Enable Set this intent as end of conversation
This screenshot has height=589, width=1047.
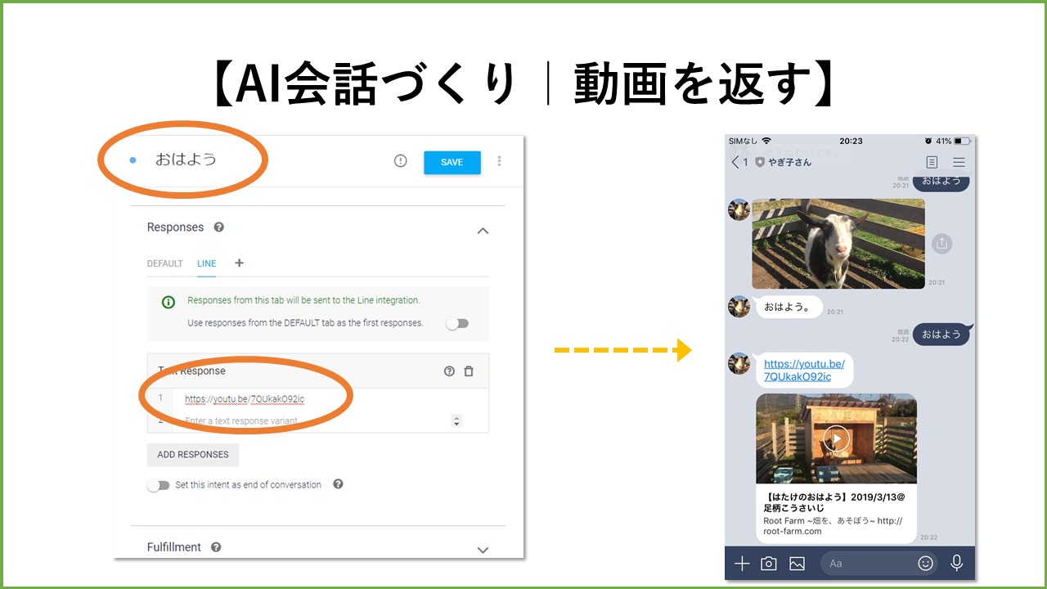pos(158,485)
